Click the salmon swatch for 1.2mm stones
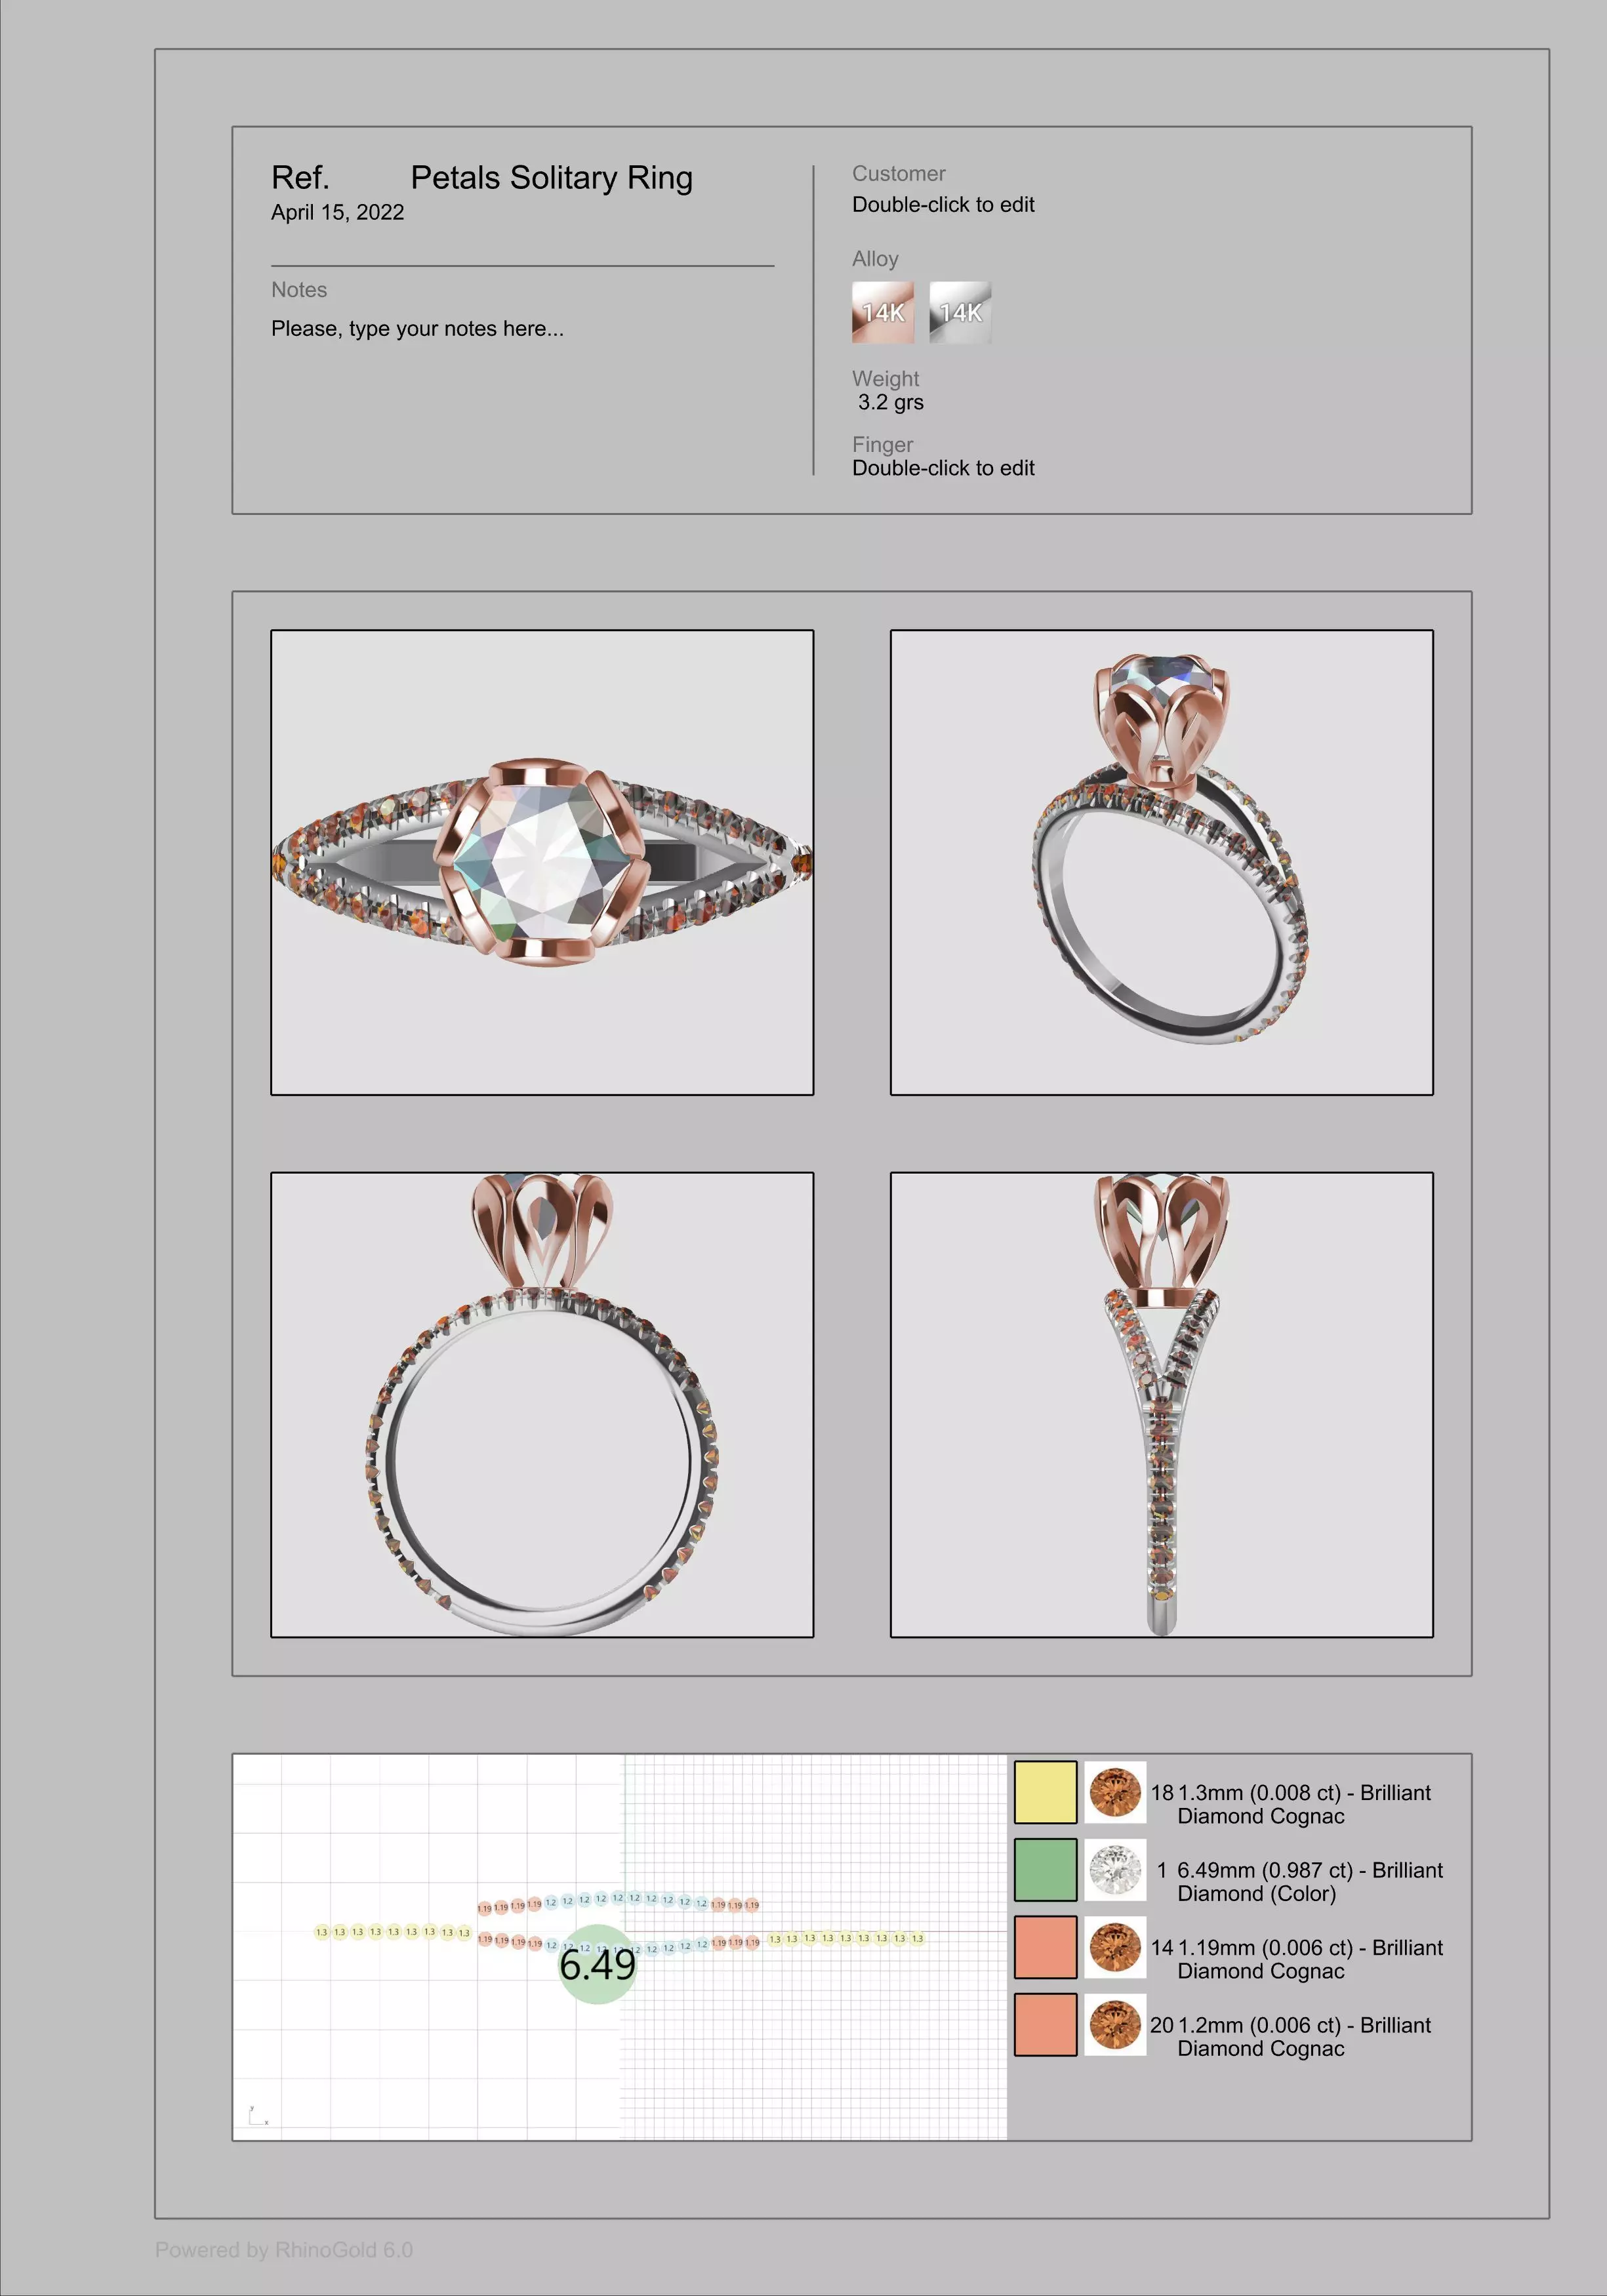This screenshot has width=1607, height=2296. click(1046, 2025)
